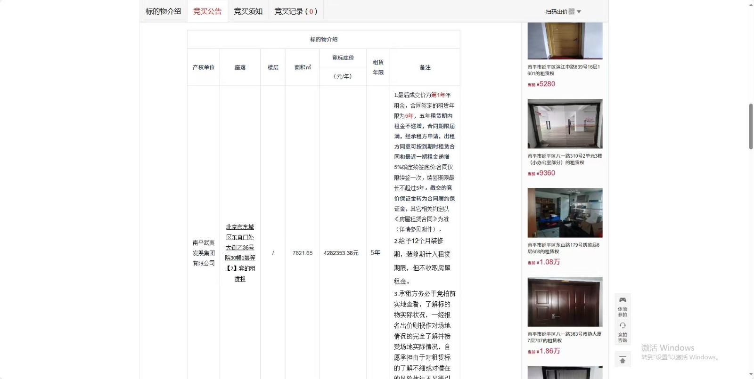The height and width of the screenshot is (379, 754).
Task: Click the QR code icon beside 扫码出价
Action: (572, 12)
